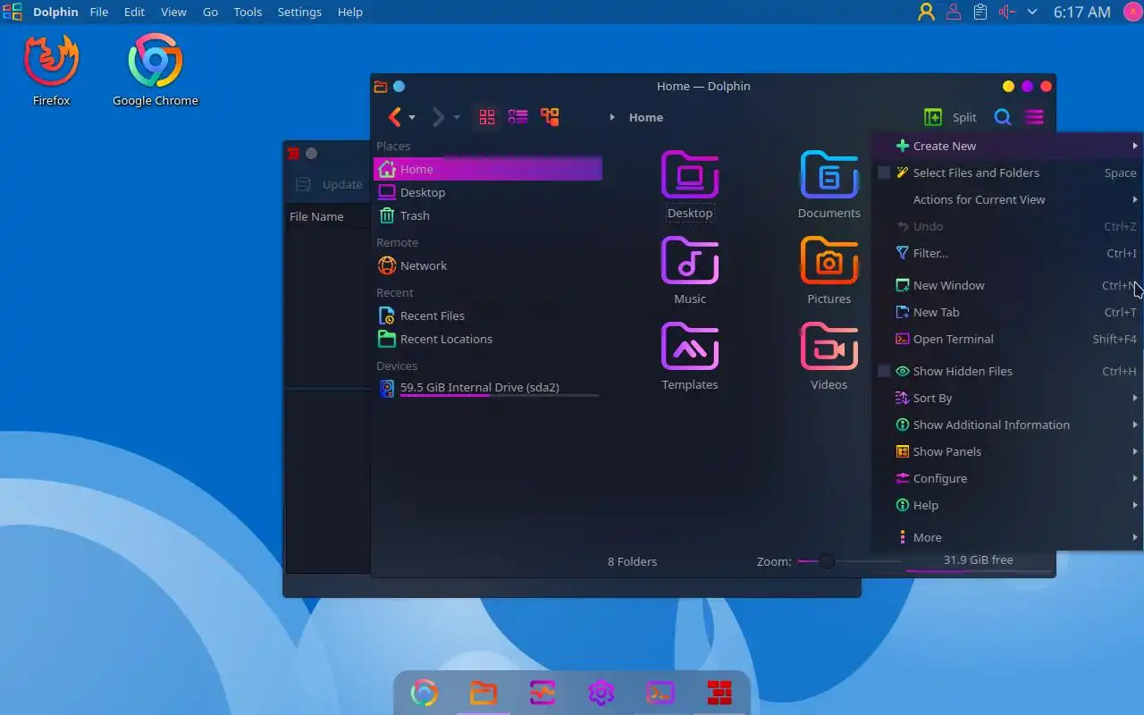Open the terminal icon in dock
The width and height of the screenshot is (1144, 715).
coord(660,693)
